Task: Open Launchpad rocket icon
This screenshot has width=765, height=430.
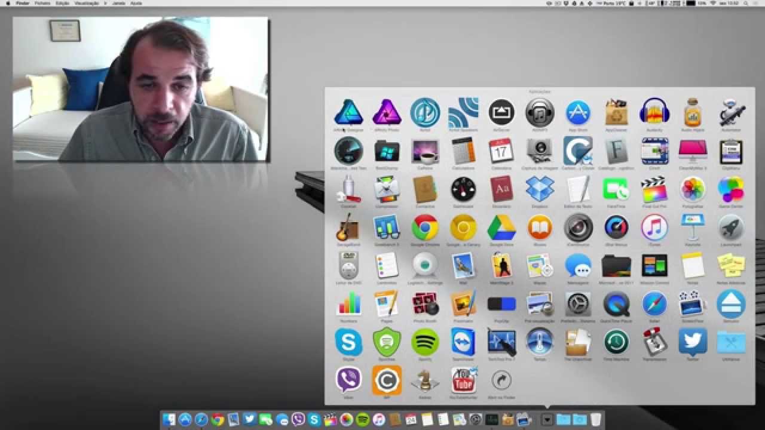Action: click(x=731, y=228)
